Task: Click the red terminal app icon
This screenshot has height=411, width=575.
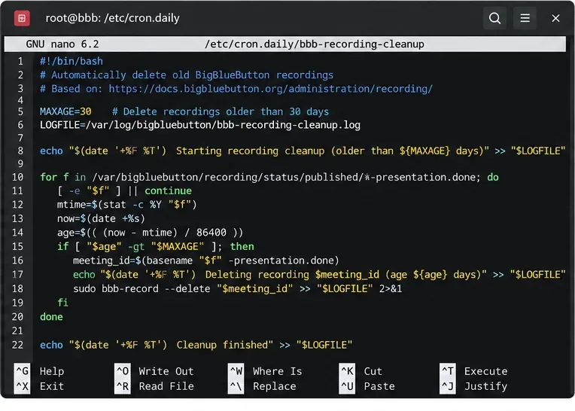Action: coord(22,18)
